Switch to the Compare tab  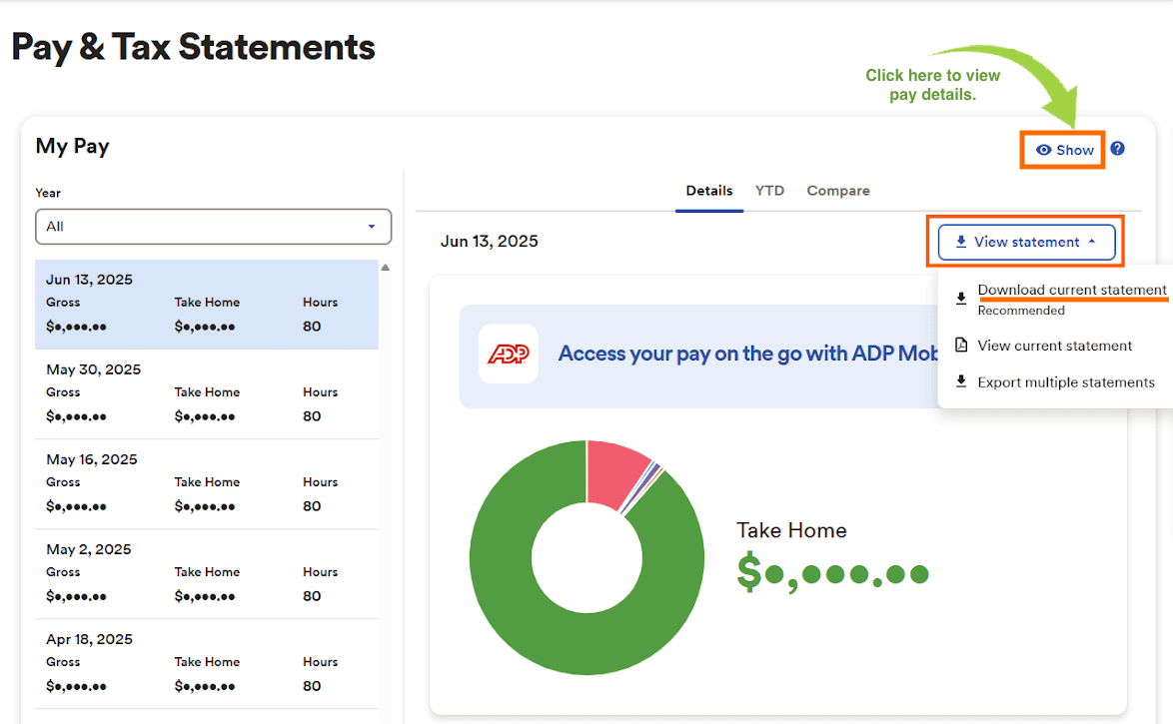click(x=837, y=191)
